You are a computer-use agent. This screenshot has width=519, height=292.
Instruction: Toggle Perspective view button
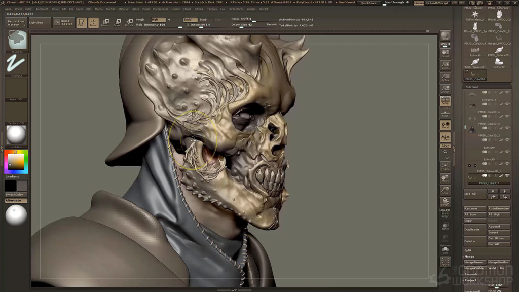445,101
